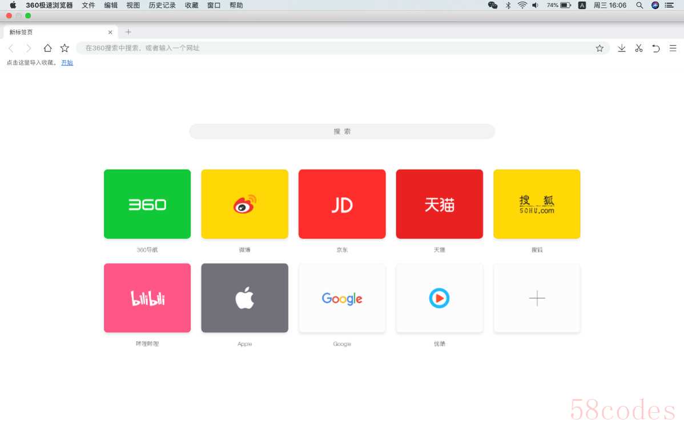This screenshot has width=684, height=427.
Task: Open the downloads icon
Action: point(622,48)
